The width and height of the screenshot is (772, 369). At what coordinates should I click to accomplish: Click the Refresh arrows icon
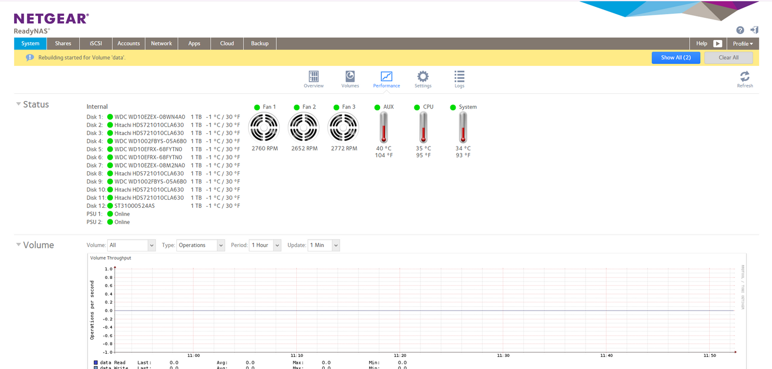tap(745, 76)
